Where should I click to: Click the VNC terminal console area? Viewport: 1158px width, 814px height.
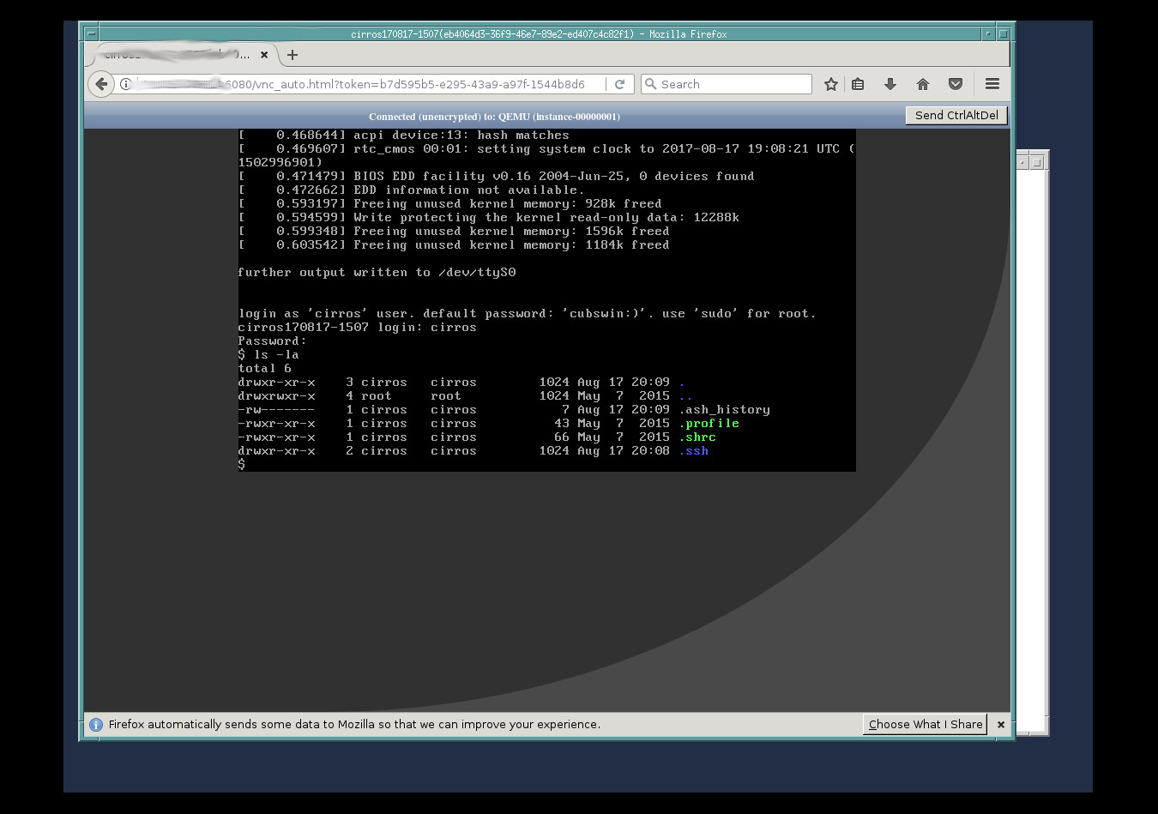click(x=546, y=300)
